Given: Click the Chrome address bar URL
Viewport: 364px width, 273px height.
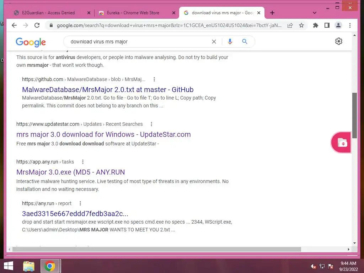Looking at the screenshot, I should click(169, 25).
